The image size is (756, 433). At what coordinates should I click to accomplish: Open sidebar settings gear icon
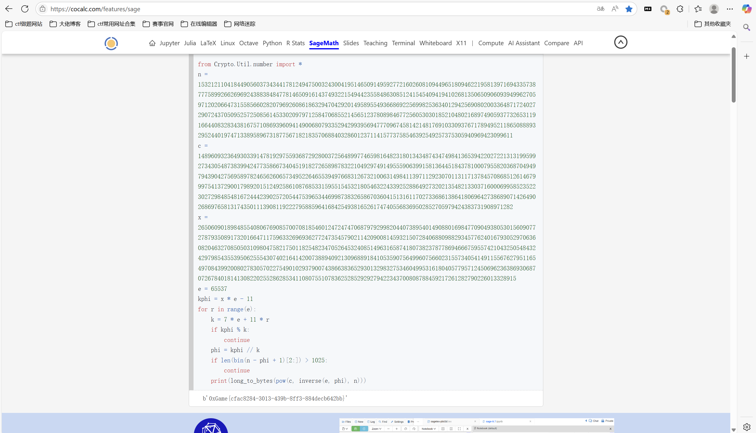coord(747,427)
